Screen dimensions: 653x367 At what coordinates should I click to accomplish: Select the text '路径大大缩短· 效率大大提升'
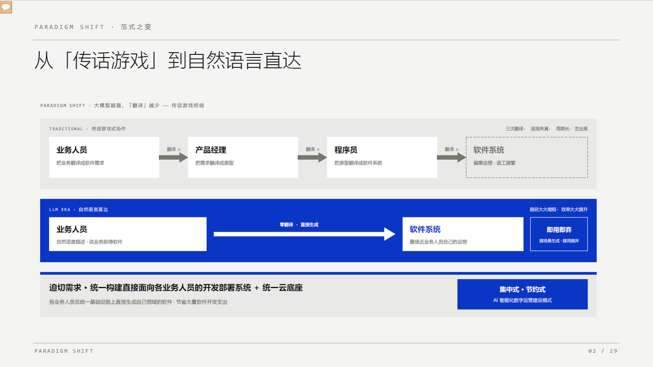[559, 209]
